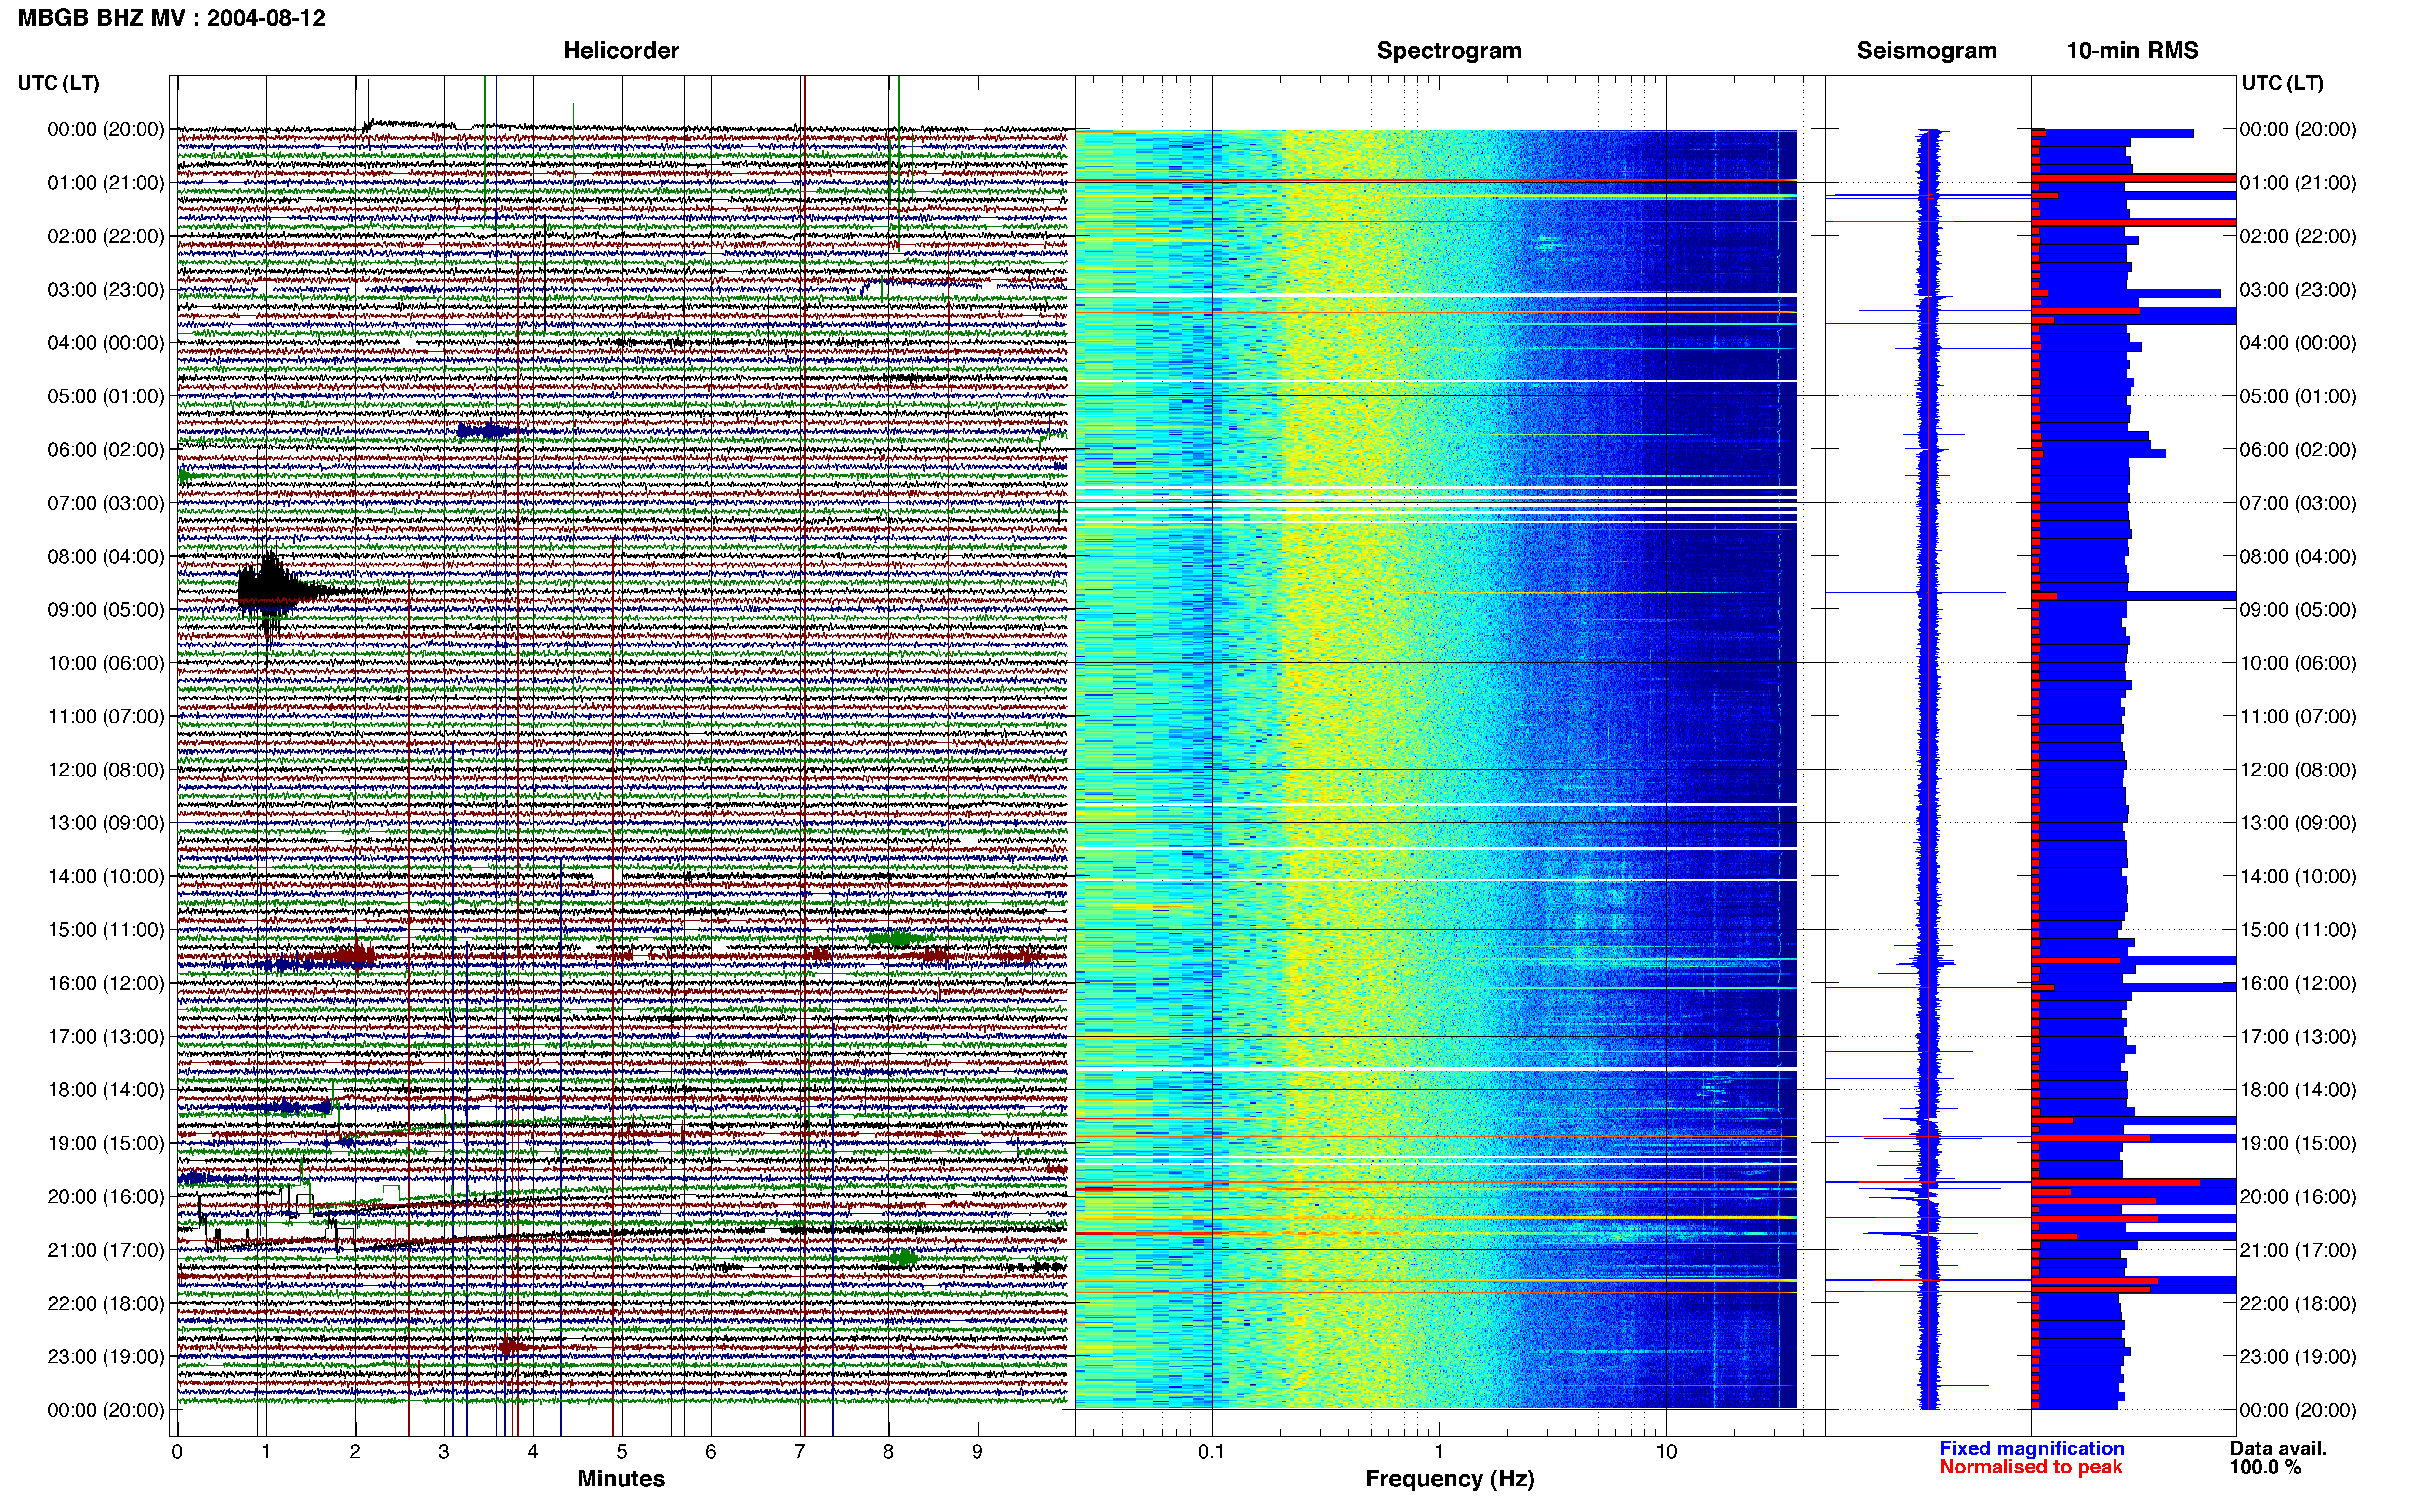The height and width of the screenshot is (1512, 2418).
Task: Click the left '16:00 (12:00)' time label
Action: click(106, 983)
